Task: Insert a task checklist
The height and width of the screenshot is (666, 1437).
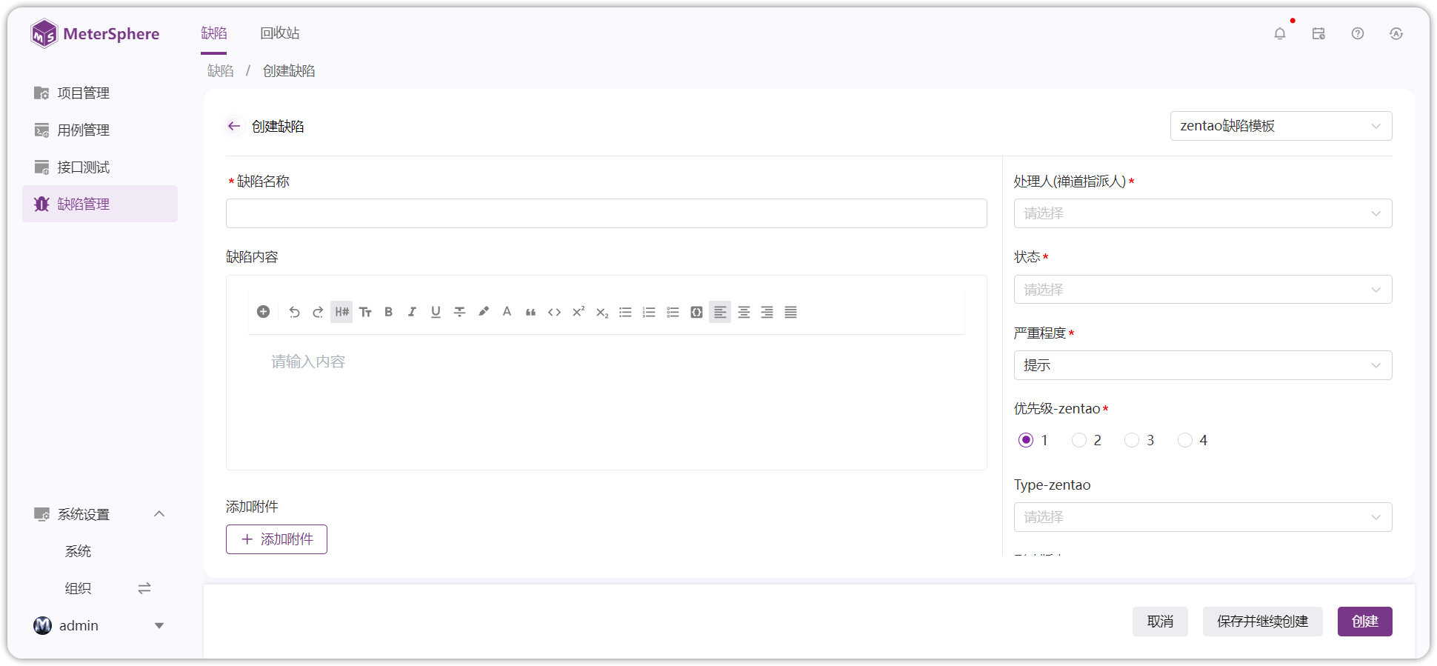Action: click(x=673, y=312)
